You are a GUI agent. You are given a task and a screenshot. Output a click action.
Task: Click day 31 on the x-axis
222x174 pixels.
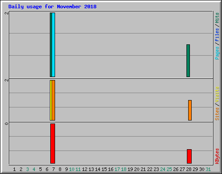208,169
